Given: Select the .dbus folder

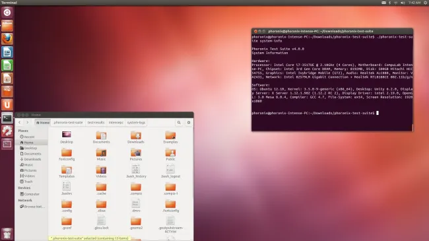Looking at the screenshot, I should tap(101, 206).
